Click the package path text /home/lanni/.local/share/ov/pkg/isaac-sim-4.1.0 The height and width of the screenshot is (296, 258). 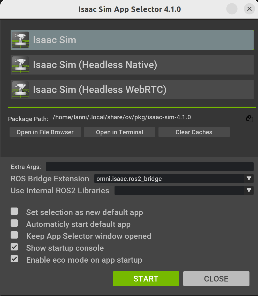[x=122, y=117]
